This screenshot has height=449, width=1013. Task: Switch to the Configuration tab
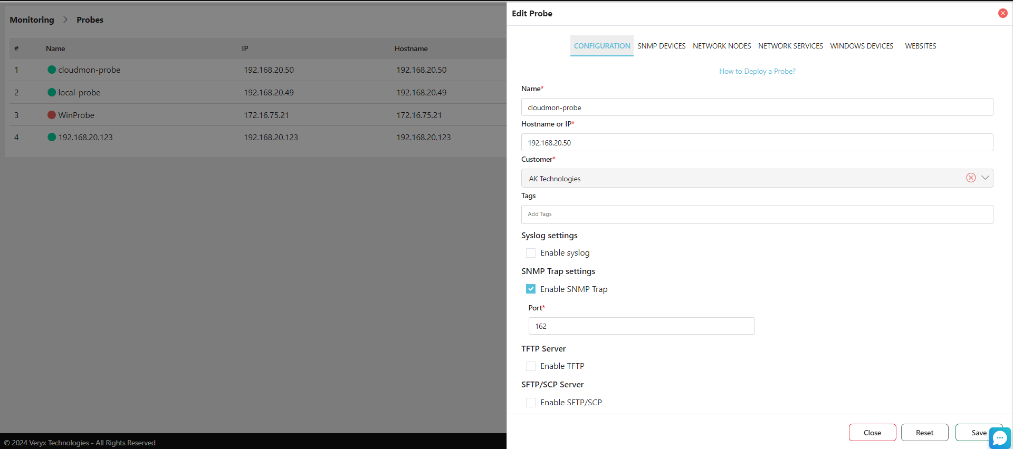tap(602, 46)
